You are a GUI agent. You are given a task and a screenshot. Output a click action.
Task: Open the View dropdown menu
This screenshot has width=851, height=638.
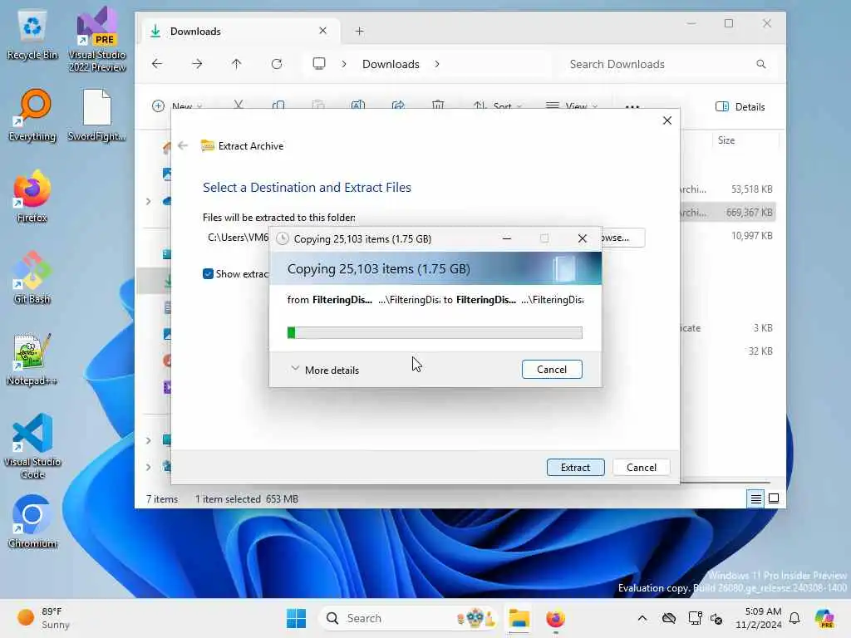[572, 106]
